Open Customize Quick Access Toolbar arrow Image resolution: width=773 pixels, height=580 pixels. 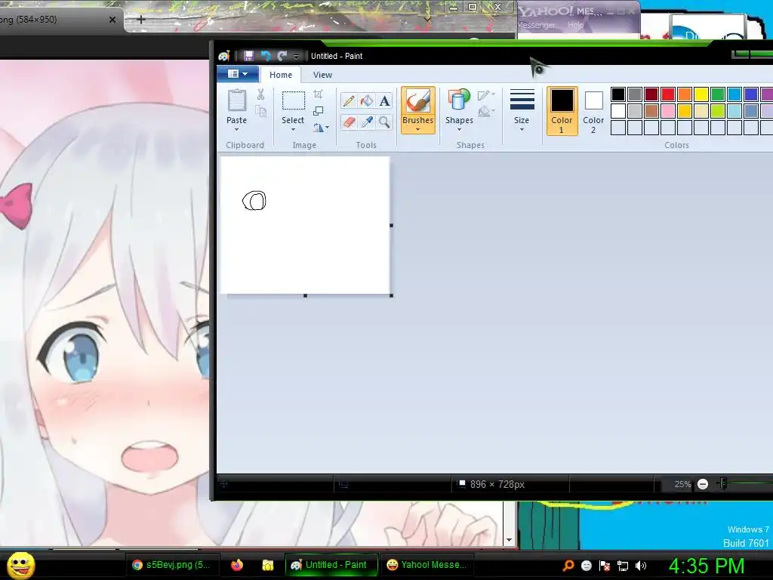tap(296, 56)
